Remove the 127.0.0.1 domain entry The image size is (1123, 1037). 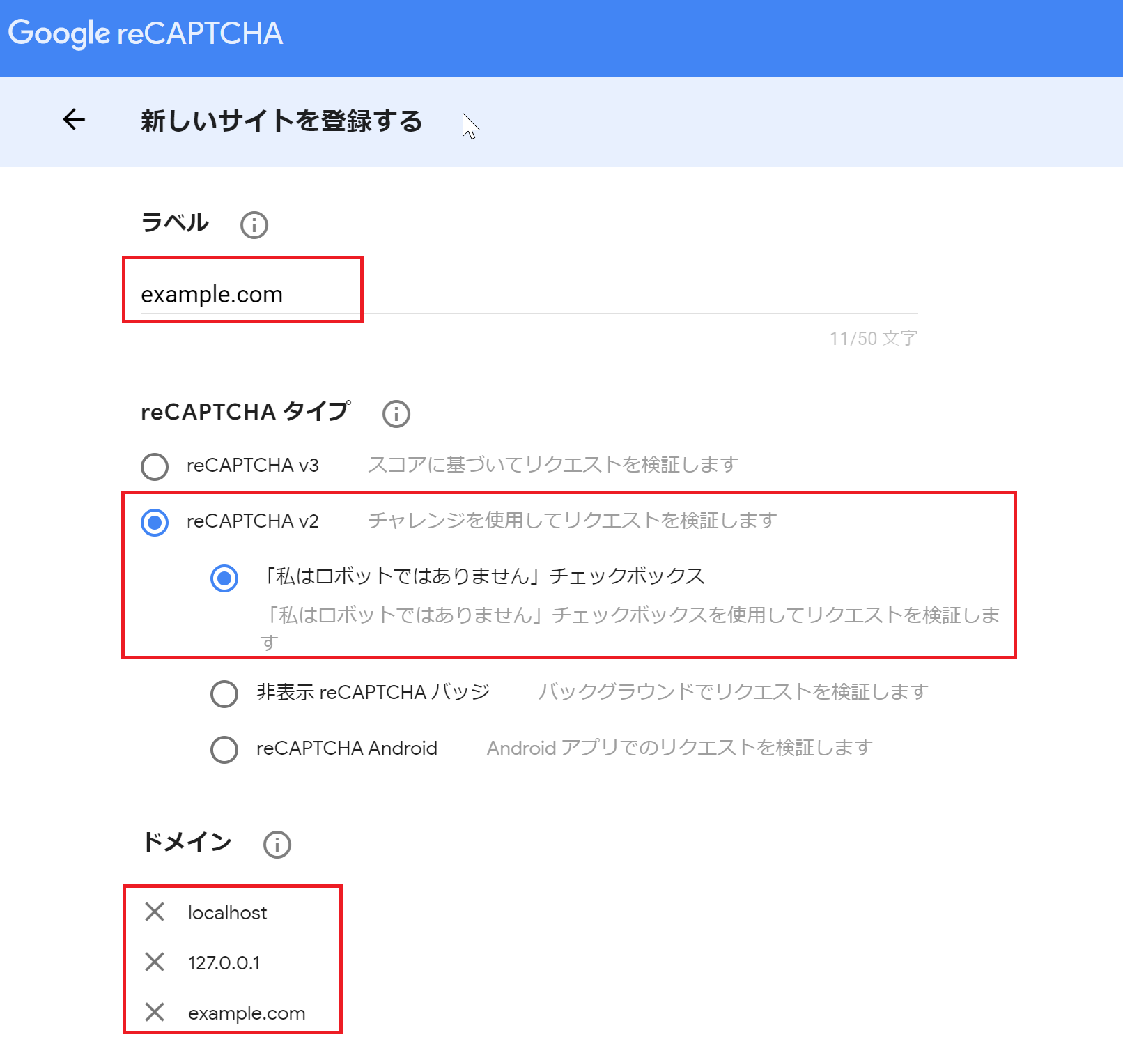(155, 962)
